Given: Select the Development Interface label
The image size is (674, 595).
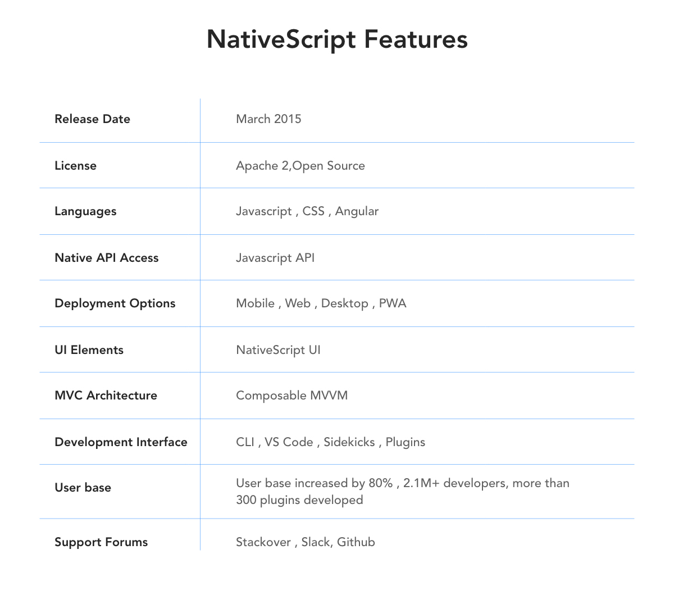Looking at the screenshot, I should (x=121, y=442).
